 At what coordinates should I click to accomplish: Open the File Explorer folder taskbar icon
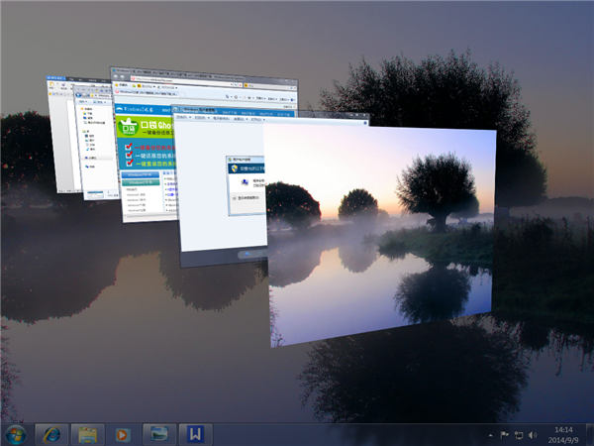(87, 434)
